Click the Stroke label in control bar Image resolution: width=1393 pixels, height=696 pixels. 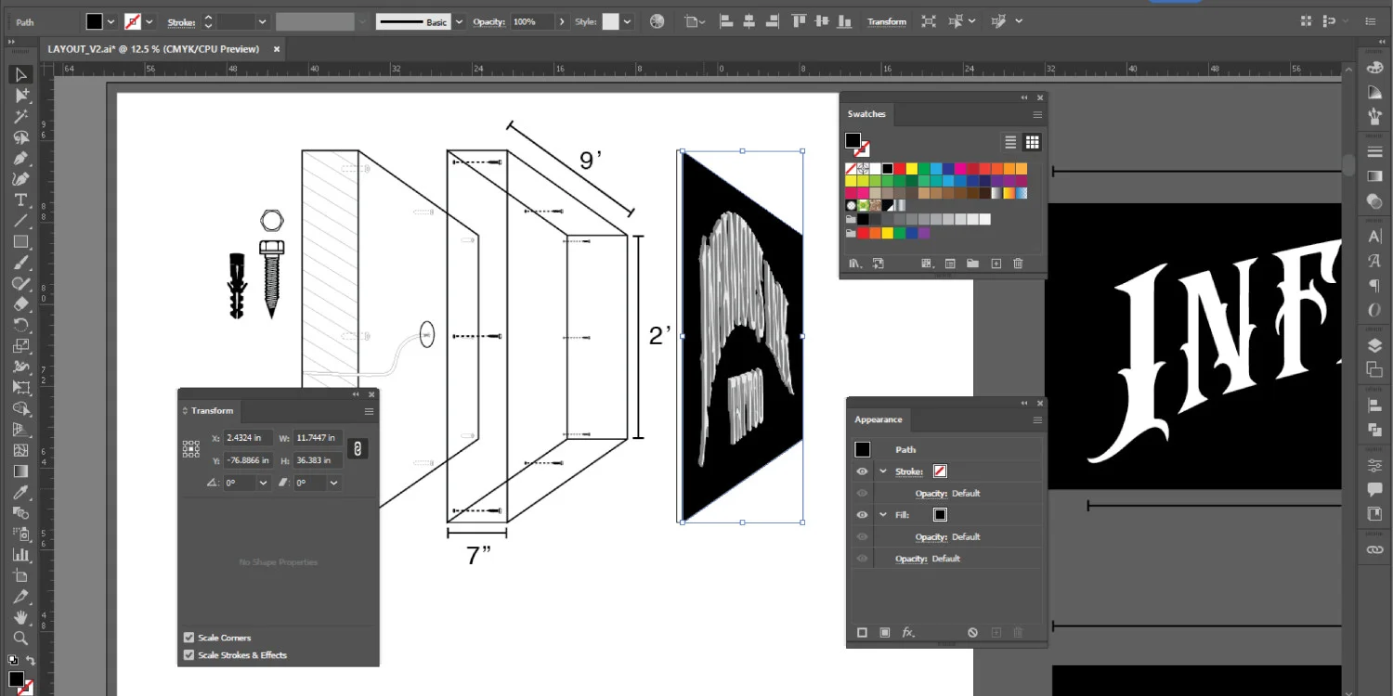182,21
